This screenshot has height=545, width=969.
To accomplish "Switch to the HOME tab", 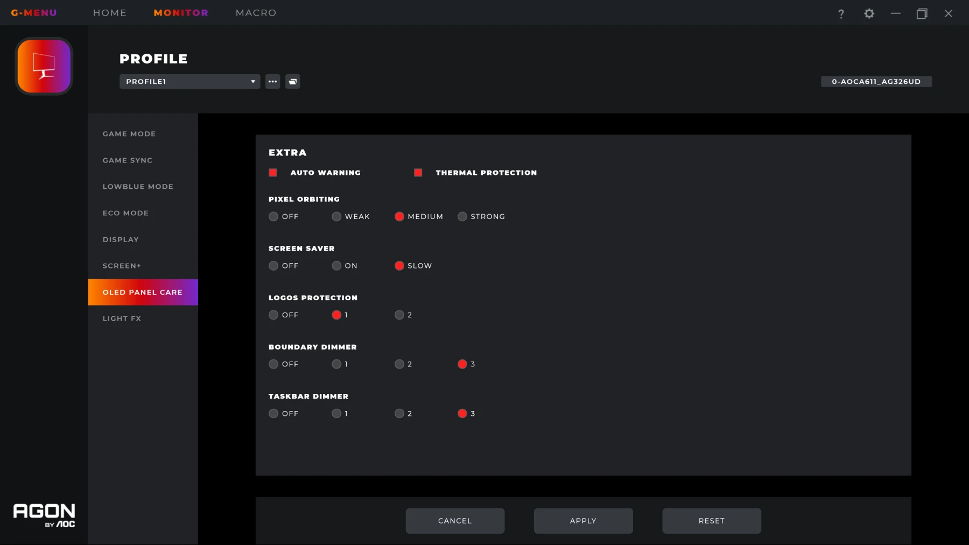I will click(109, 12).
